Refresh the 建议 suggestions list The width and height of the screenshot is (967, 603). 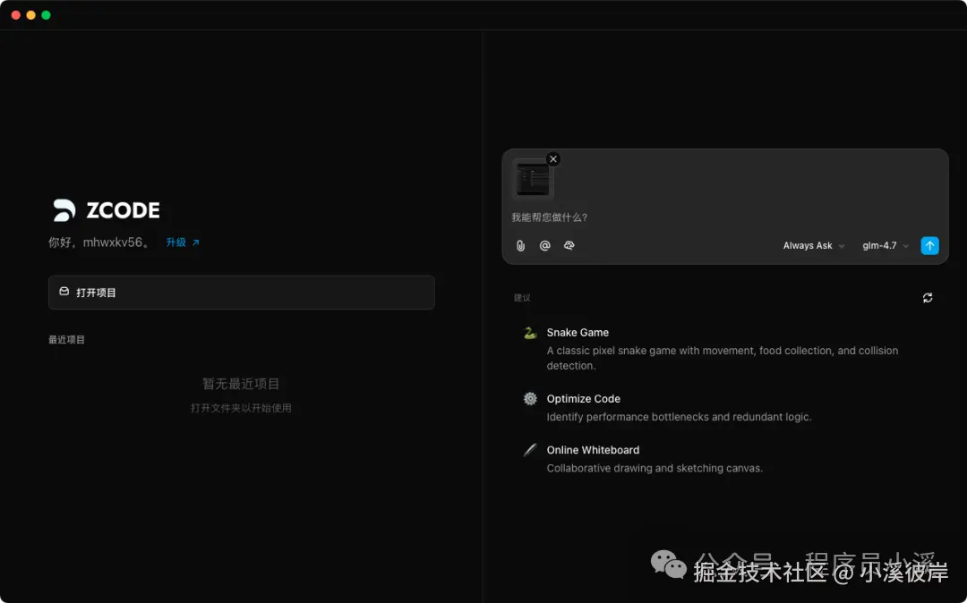928,297
